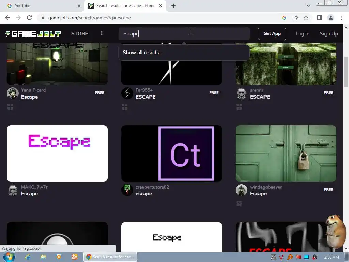The width and height of the screenshot is (349, 262).
Task: Click windagobeaver's avatar icon
Action: pos(242,190)
